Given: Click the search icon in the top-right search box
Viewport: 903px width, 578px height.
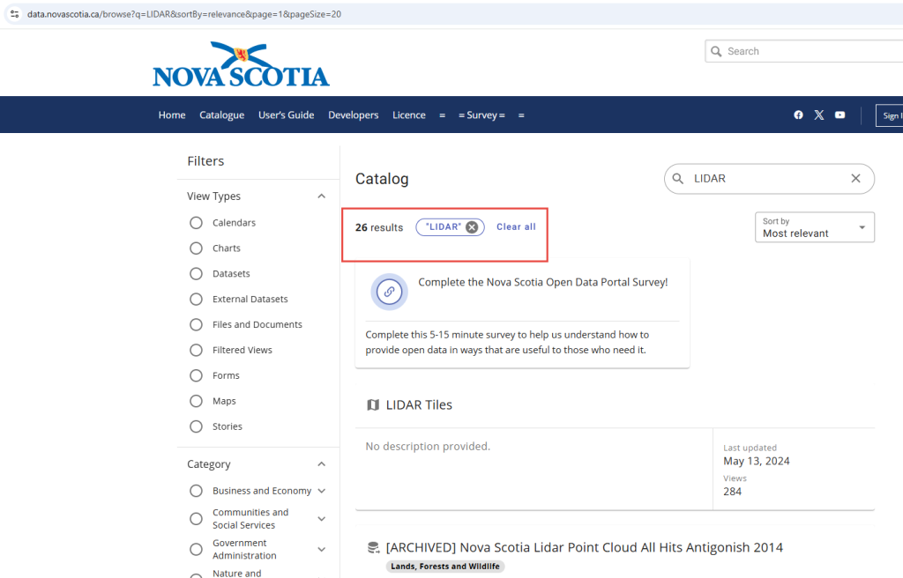Looking at the screenshot, I should point(717,50).
